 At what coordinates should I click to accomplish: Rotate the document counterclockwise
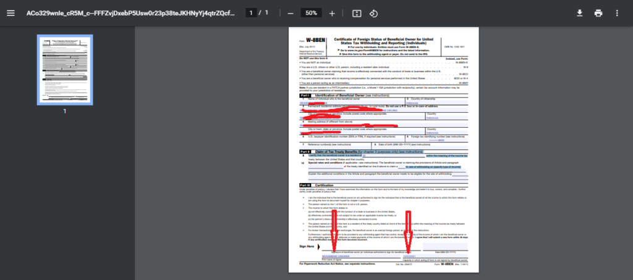pos(373,14)
